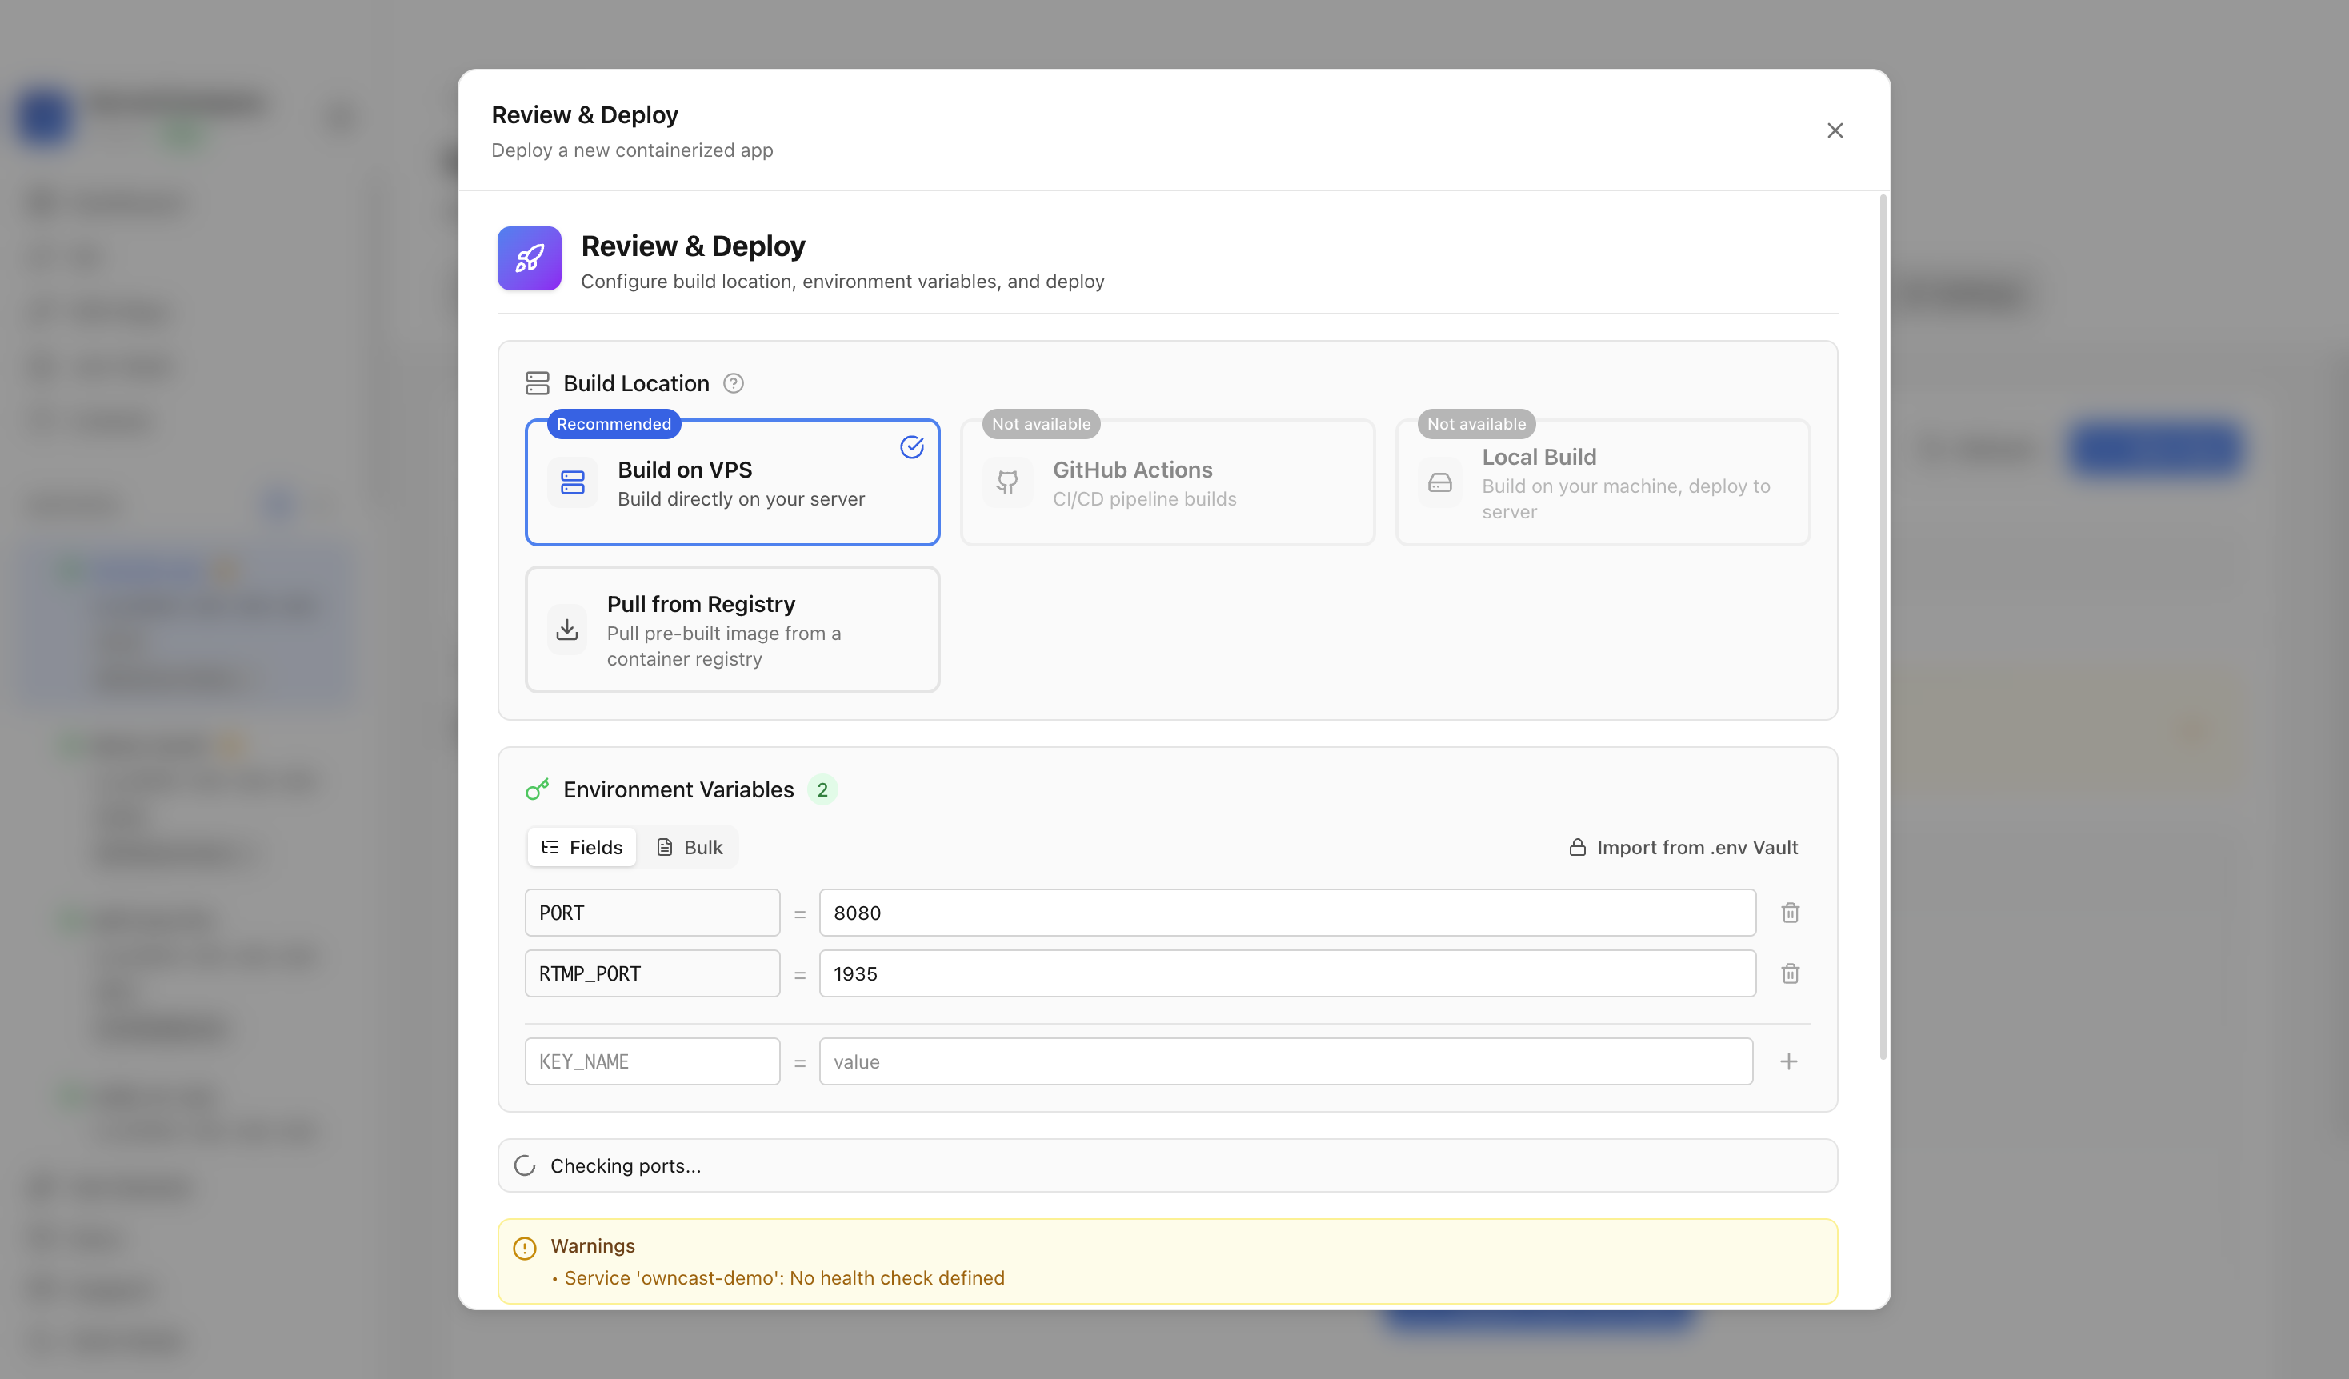Screen dimensions: 2349x1379
Task: Add new environment variable with plus
Action: (1788, 1061)
